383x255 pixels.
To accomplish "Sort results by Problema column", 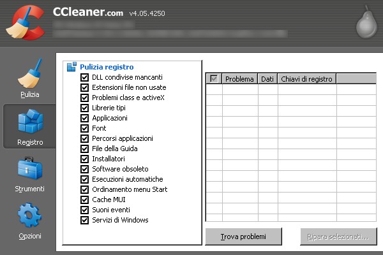I will point(239,79).
